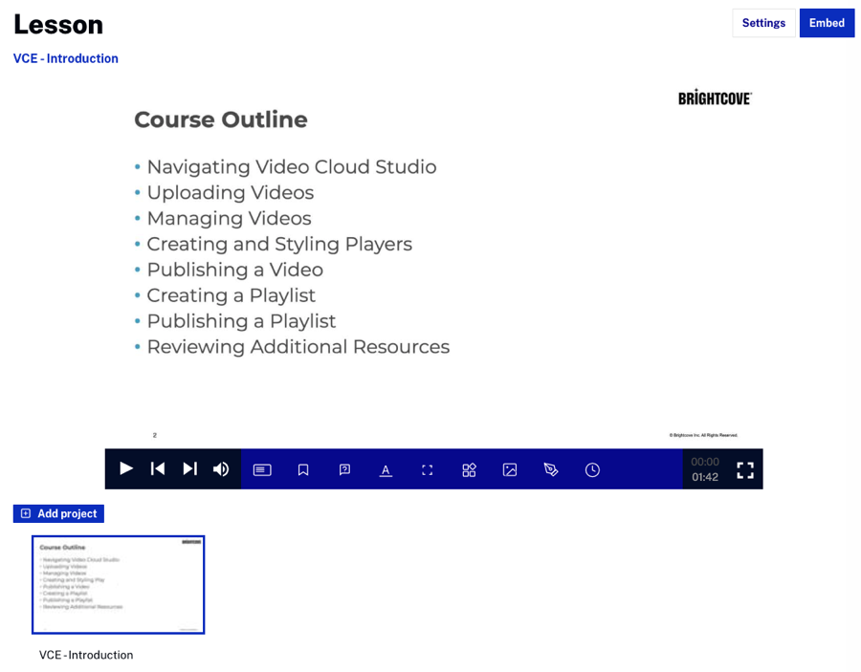Screen dimensions: 861x672
Task: Enter fullscreen mode in the player
Action: [745, 470]
